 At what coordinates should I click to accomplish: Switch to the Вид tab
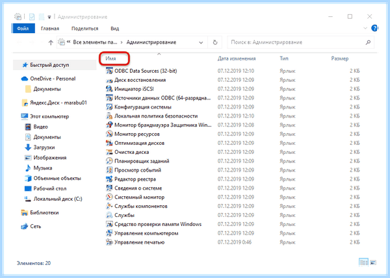tap(114, 29)
